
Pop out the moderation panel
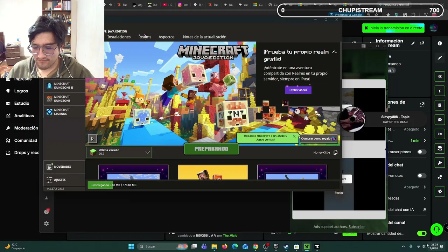[x=422, y=105]
